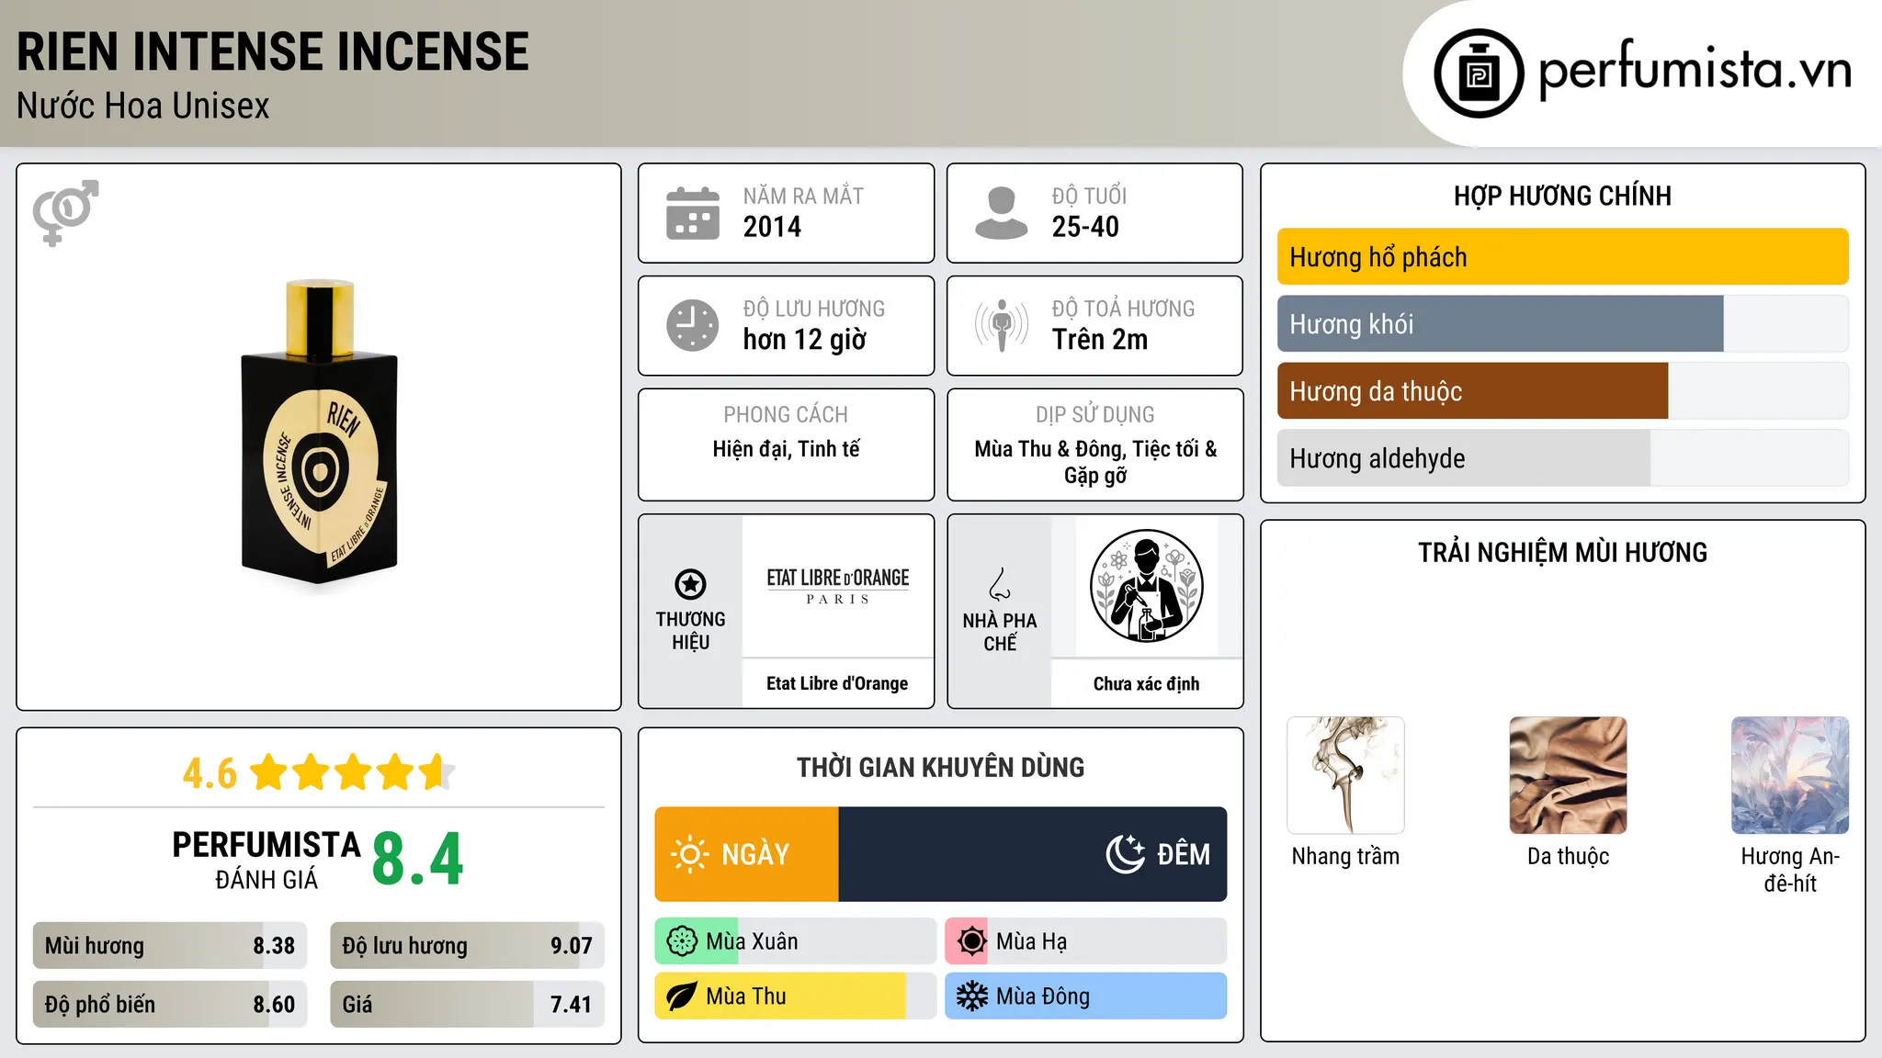The width and height of the screenshot is (1882, 1058).
Task: Click the star badge icon above Thương hiệu
Action: click(690, 583)
